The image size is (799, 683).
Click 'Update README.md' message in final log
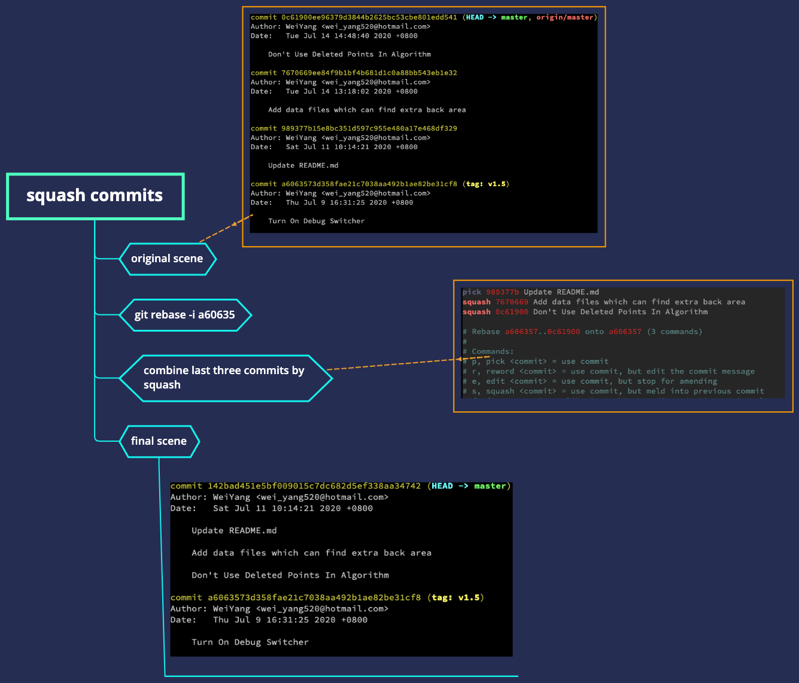[x=234, y=531]
